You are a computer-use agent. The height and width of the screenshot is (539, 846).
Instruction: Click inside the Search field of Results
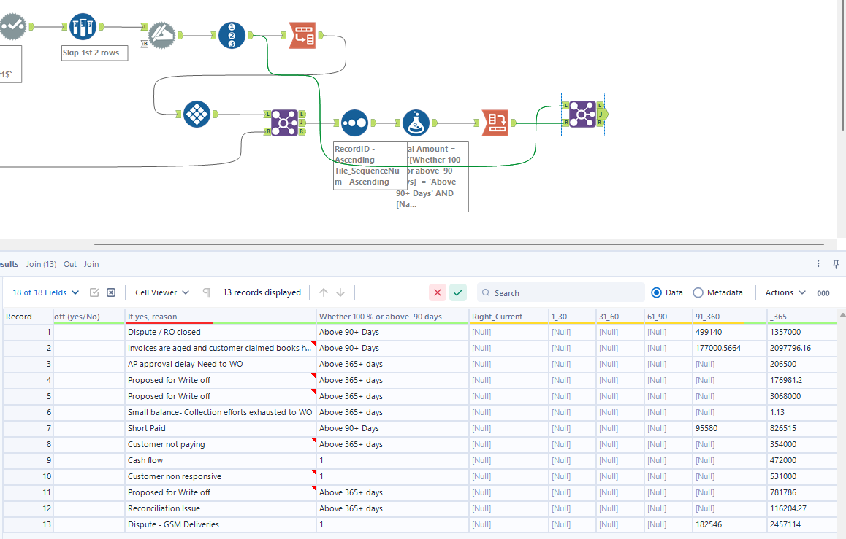coord(563,292)
